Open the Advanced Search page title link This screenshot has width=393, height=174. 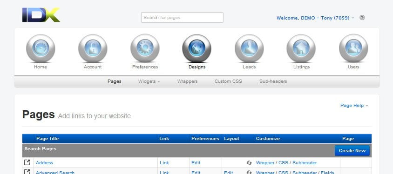point(55,172)
